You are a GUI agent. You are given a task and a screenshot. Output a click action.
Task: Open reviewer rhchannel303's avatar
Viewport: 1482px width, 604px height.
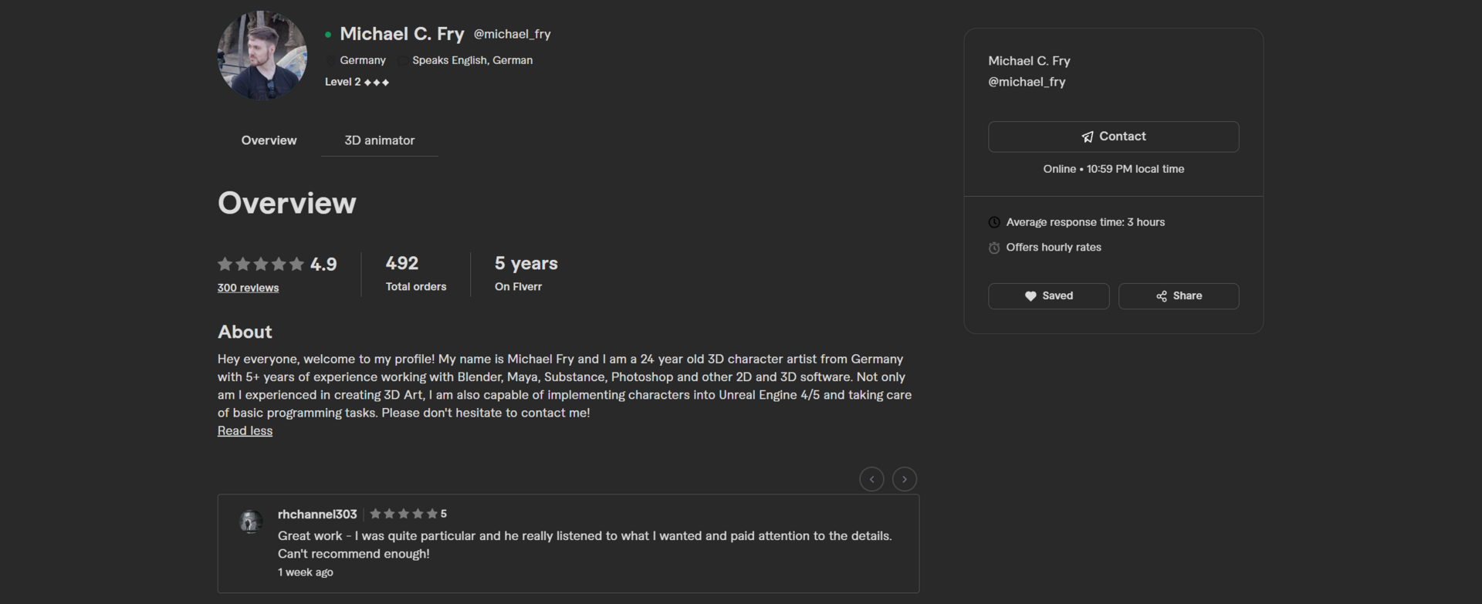(x=250, y=522)
